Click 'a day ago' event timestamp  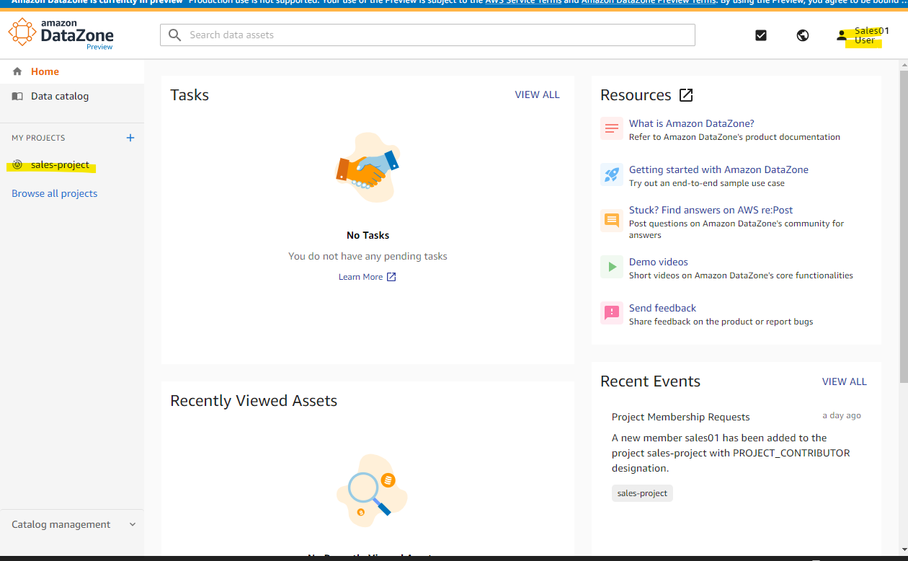(x=842, y=415)
